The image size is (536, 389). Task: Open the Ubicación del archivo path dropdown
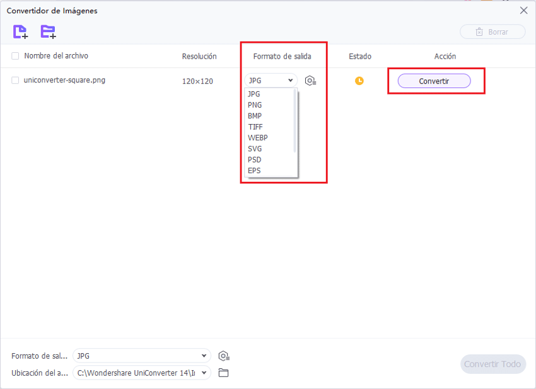point(142,373)
